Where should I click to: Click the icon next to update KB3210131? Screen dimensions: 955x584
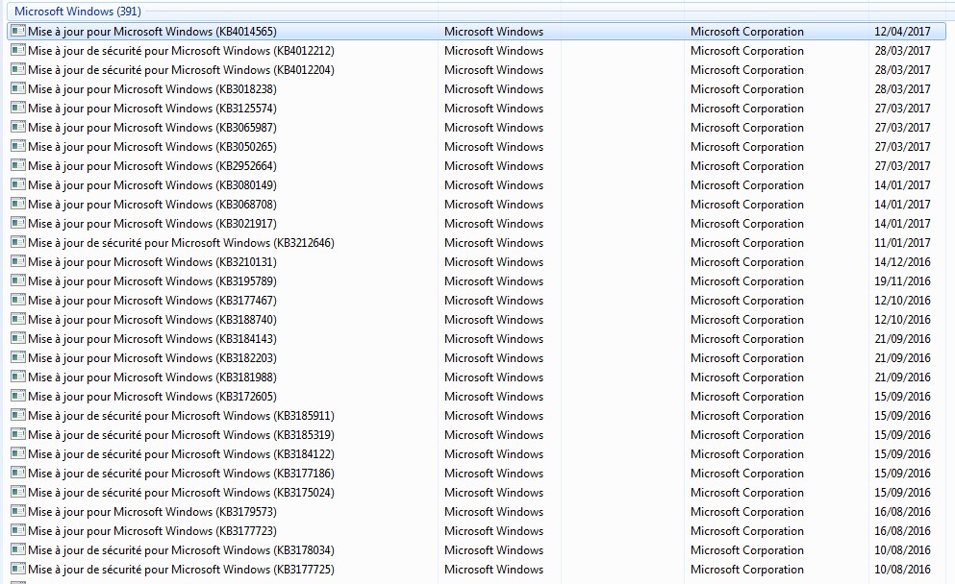pos(20,261)
